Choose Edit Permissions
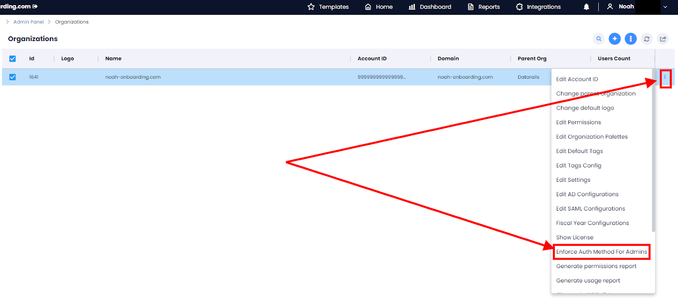This screenshot has width=678, height=304. [x=578, y=122]
